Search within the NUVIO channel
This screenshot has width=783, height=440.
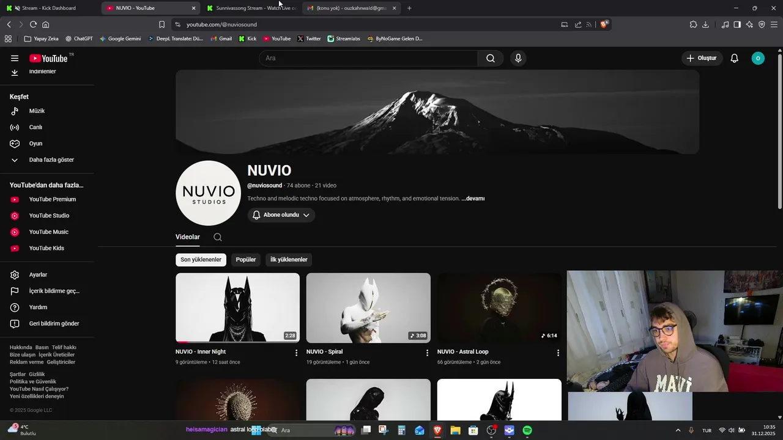coord(218,237)
